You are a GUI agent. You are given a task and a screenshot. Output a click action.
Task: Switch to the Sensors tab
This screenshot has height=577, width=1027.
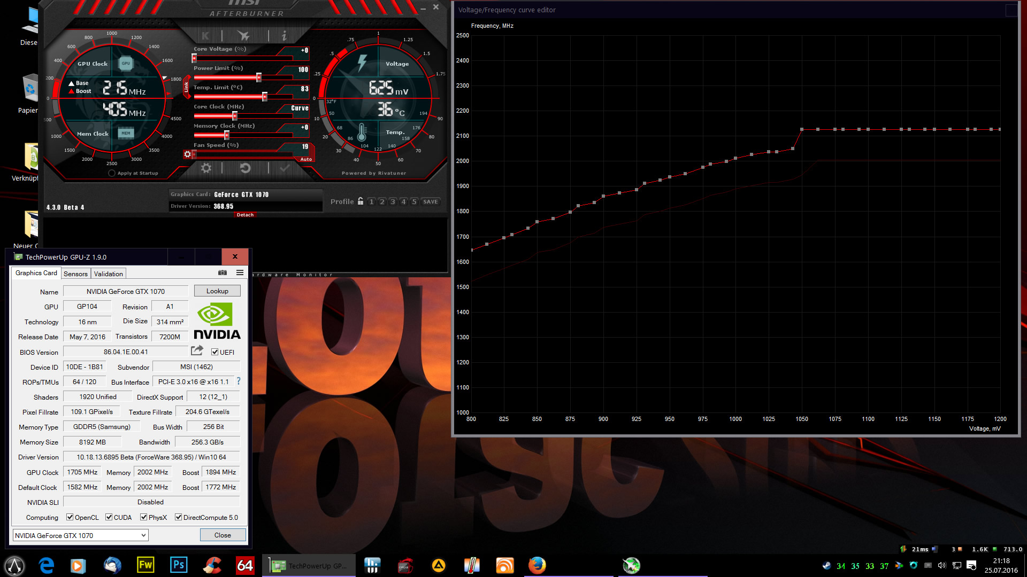pos(75,274)
